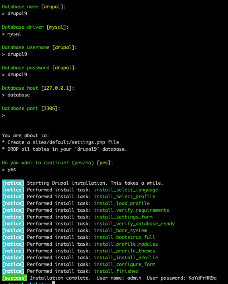Click the [notice] label beside install_finished
Screen dimensions: 228x284
[x=13, y=271]
